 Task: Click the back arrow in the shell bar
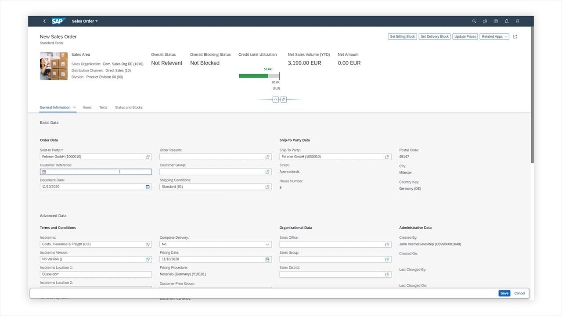[44, 21]
